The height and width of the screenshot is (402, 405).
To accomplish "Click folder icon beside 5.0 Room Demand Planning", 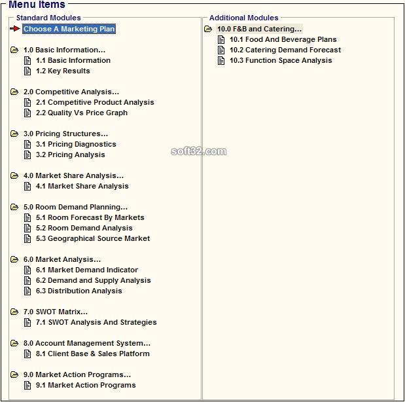I will pos(14,207).
